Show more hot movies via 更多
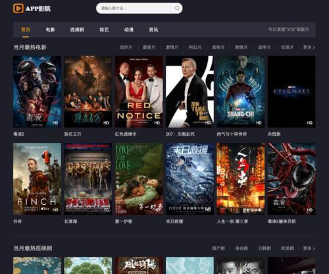329x274 pixels. (309, 47)
